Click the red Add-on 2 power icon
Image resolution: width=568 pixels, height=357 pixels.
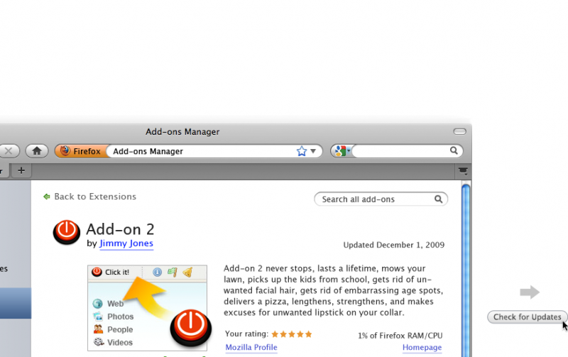[66, 232]
